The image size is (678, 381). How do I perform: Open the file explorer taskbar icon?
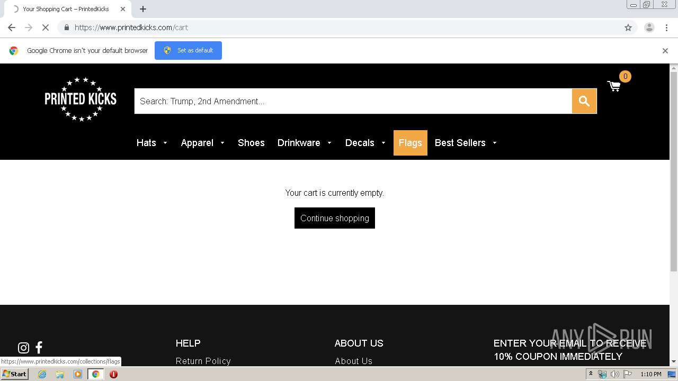60,374
